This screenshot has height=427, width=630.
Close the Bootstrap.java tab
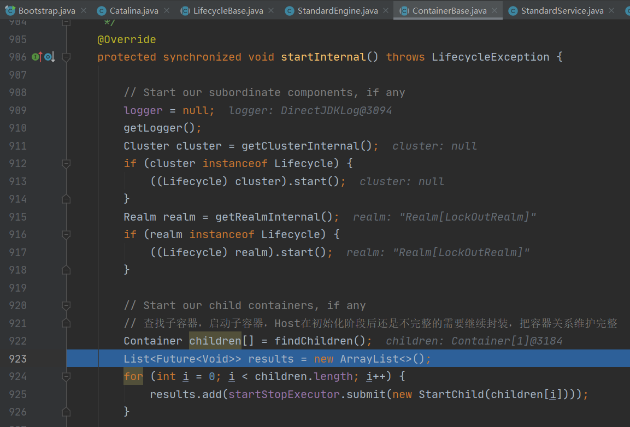tap(84, 10)
